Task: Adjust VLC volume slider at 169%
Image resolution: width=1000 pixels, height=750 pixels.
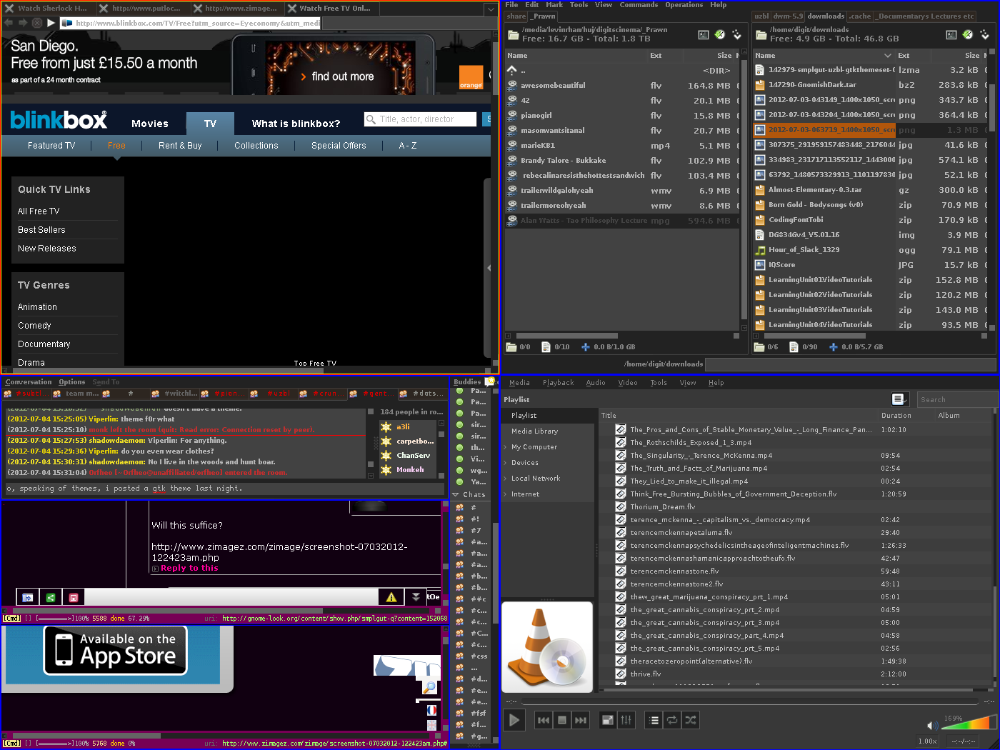Action: (x=969, y=723)
